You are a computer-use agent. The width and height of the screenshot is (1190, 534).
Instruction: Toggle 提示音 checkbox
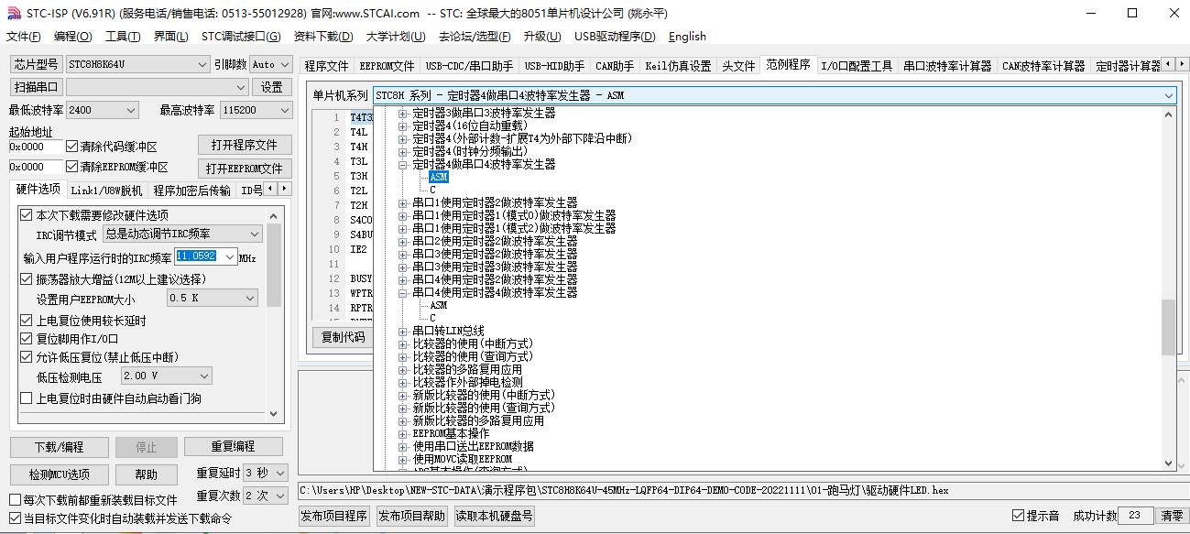click(x=1018, y=516)
